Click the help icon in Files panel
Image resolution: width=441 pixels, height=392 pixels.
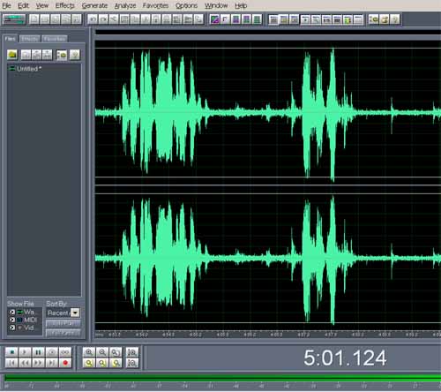[75, 55]
